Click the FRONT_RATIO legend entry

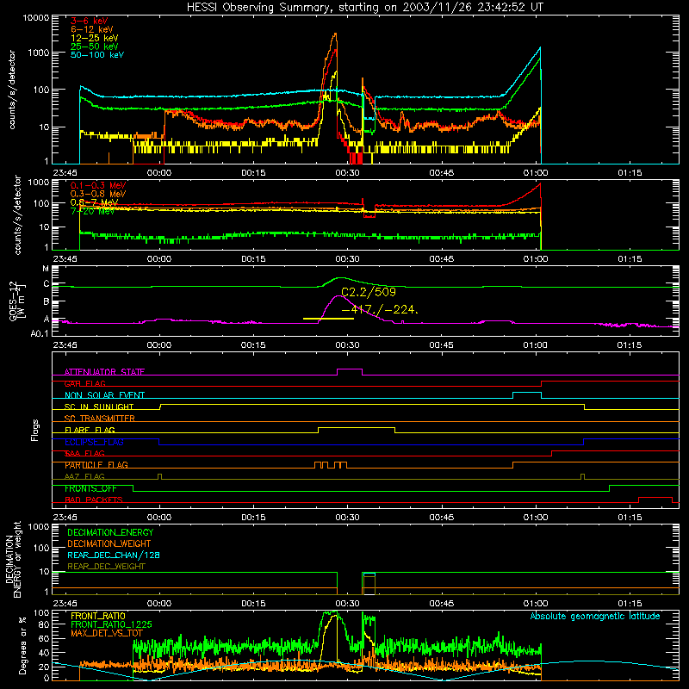coord(98,617)
